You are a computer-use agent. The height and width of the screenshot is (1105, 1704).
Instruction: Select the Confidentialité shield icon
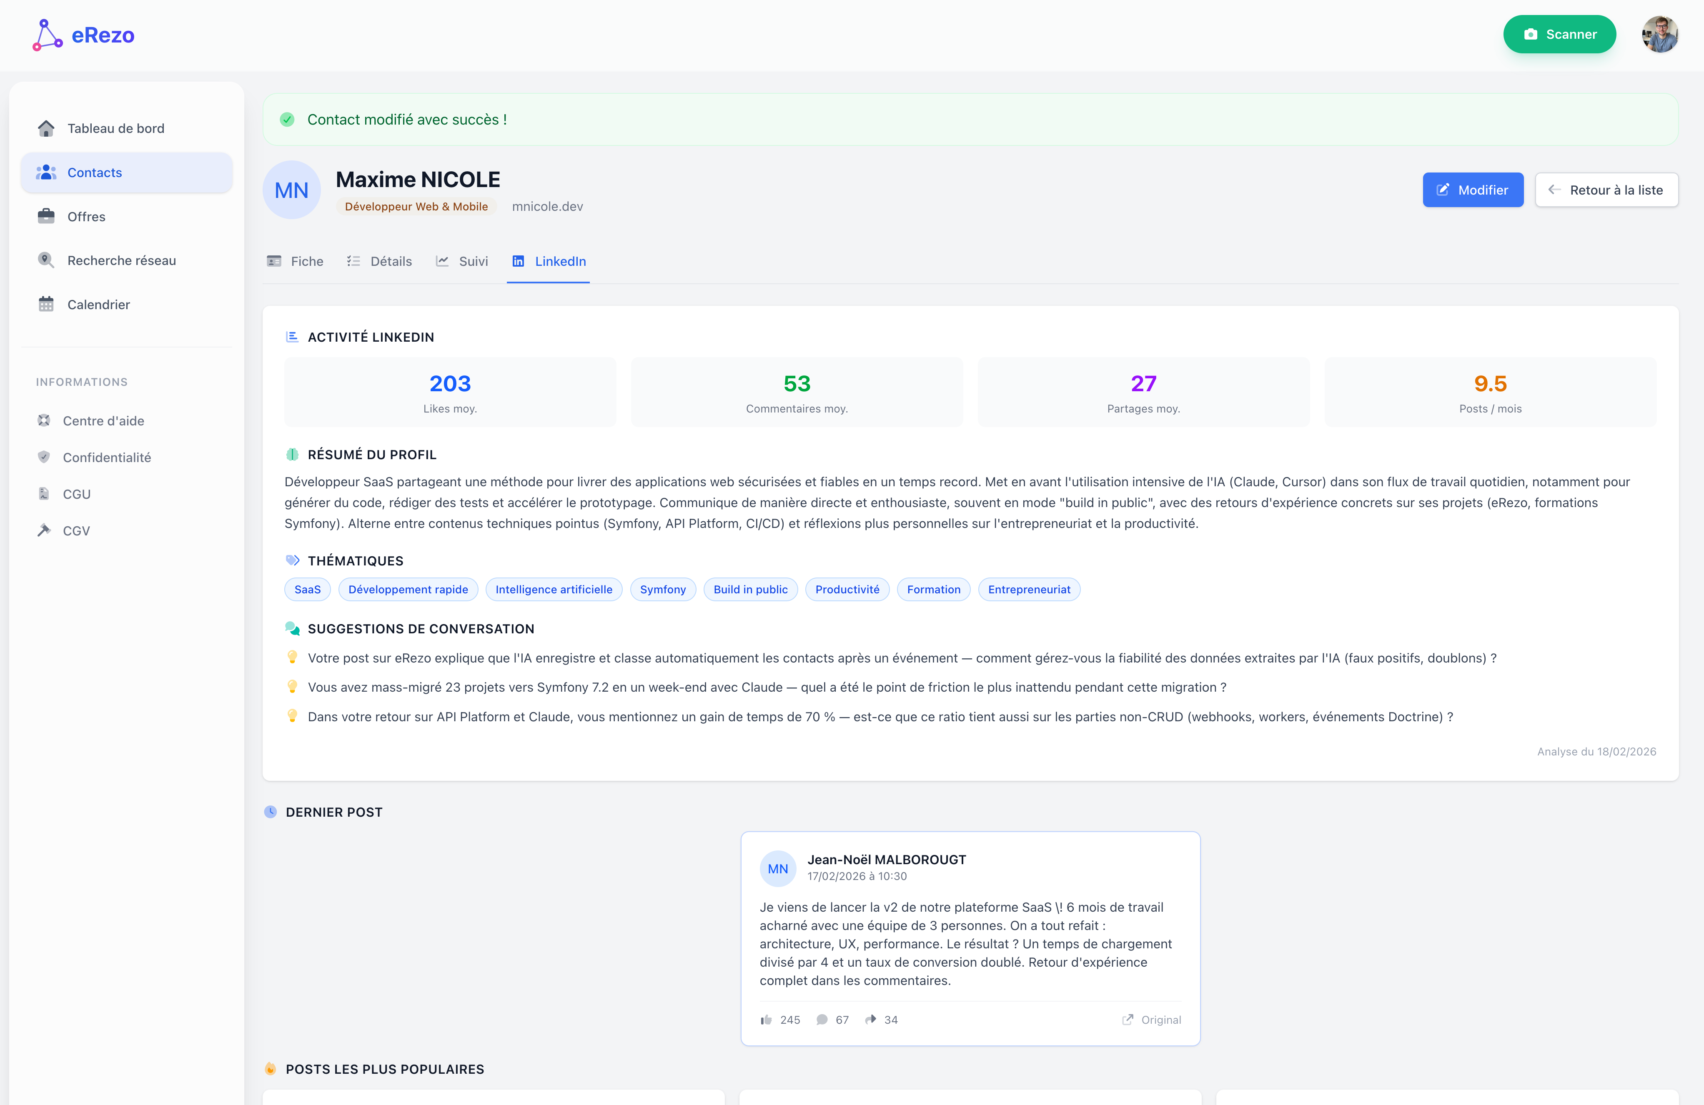[x=44, y=457]
